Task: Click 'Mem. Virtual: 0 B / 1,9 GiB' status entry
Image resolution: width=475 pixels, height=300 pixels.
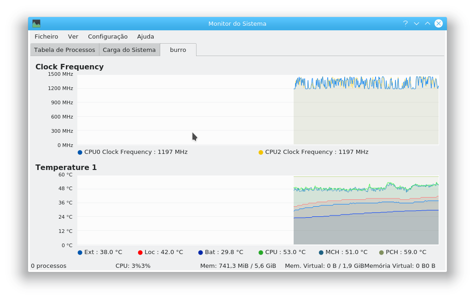Action: 325,266
